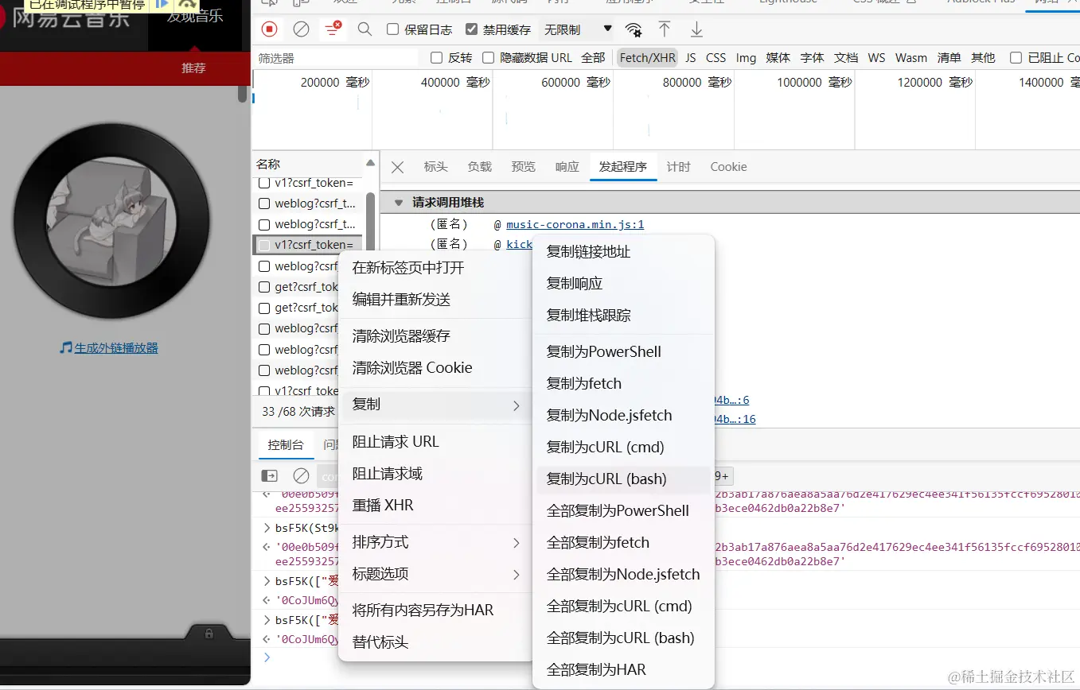The width and height of the screenshot is (1080, 690).
Task: Toggle the WS type filter
Action: click(876, 57)
